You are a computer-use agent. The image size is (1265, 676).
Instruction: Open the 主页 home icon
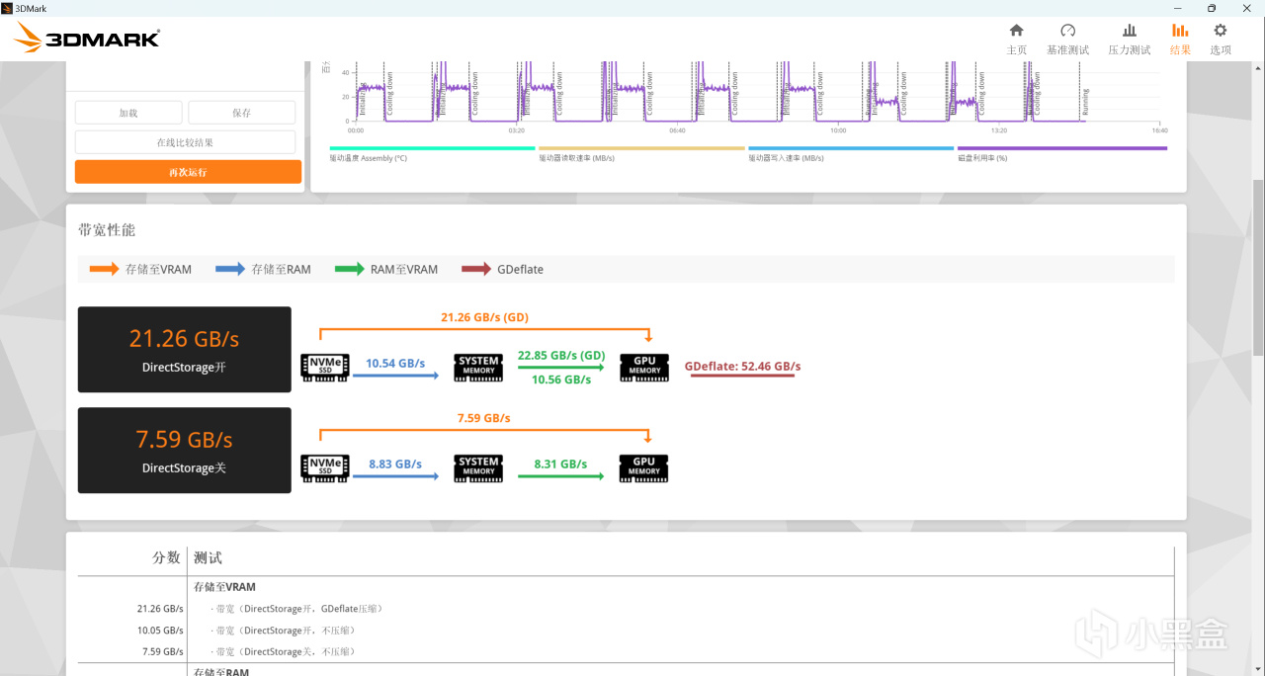[x=1016, y=31]
